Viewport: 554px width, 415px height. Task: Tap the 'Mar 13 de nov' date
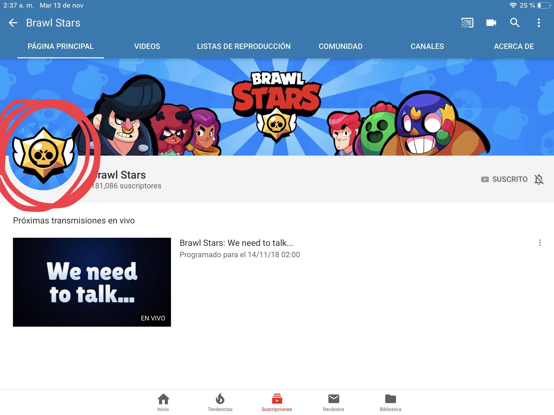[x=62, y=5]
